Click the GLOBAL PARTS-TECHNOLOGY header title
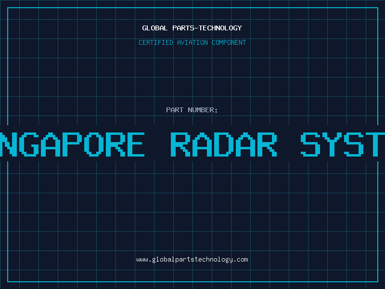 [x=192, y=28]
